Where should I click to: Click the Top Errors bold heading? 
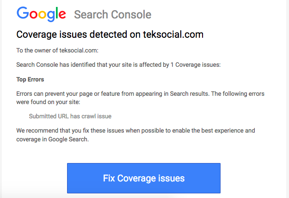pyautogui.click(x=30, y=80)
